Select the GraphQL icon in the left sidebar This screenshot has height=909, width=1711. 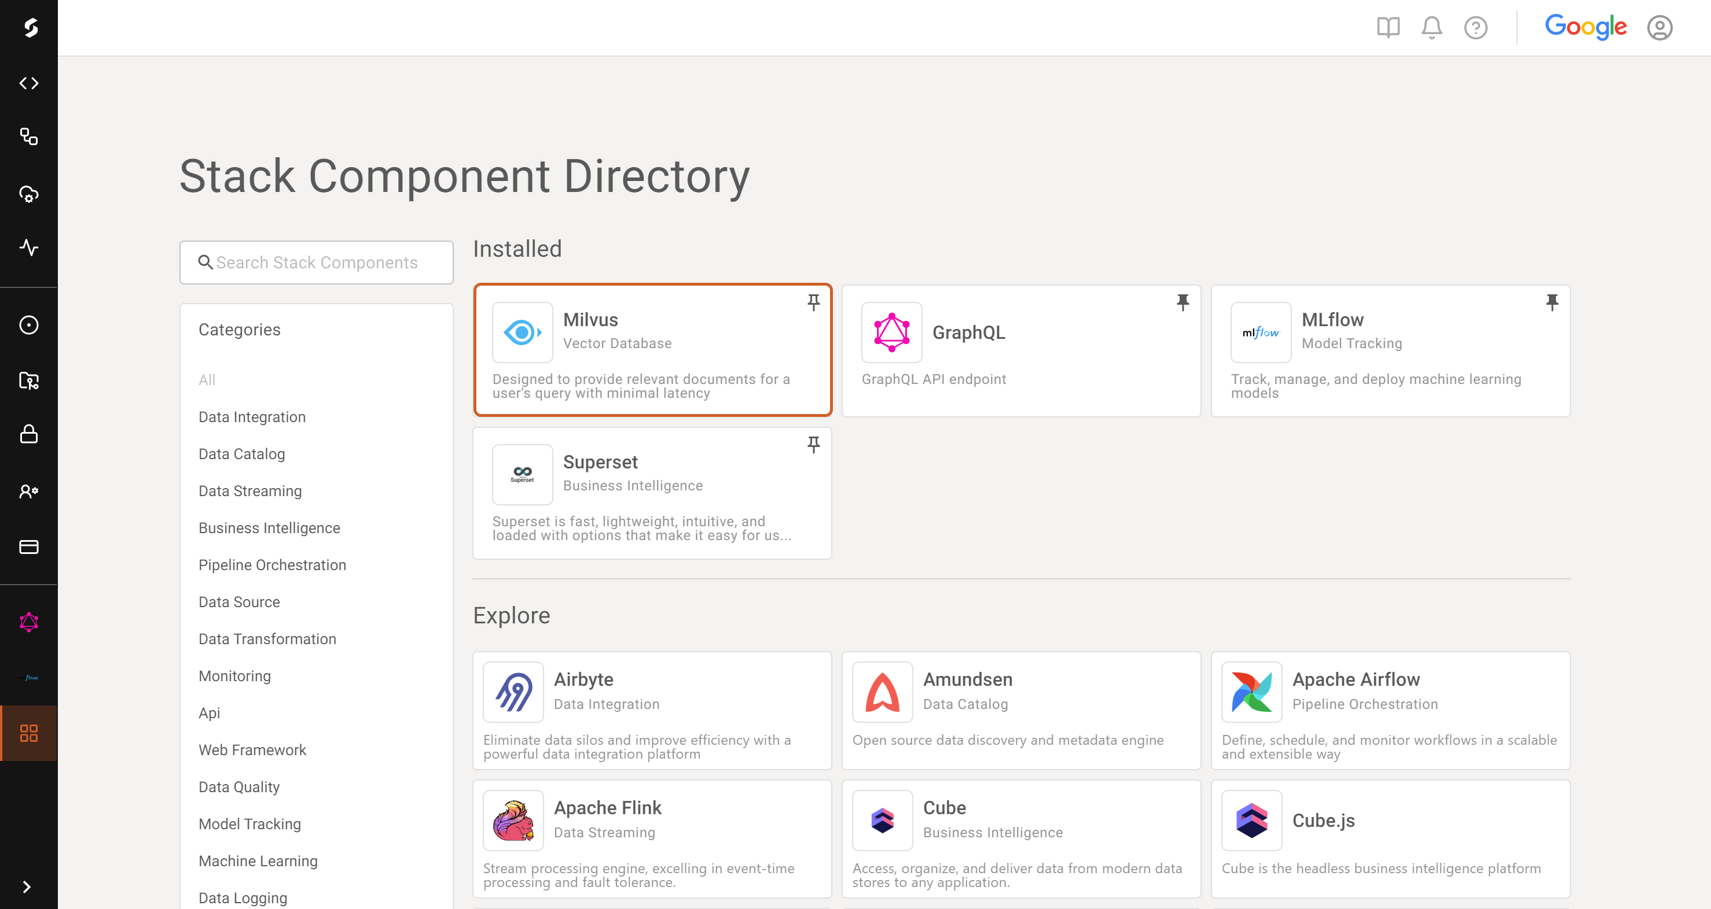(x=28, y=622)
